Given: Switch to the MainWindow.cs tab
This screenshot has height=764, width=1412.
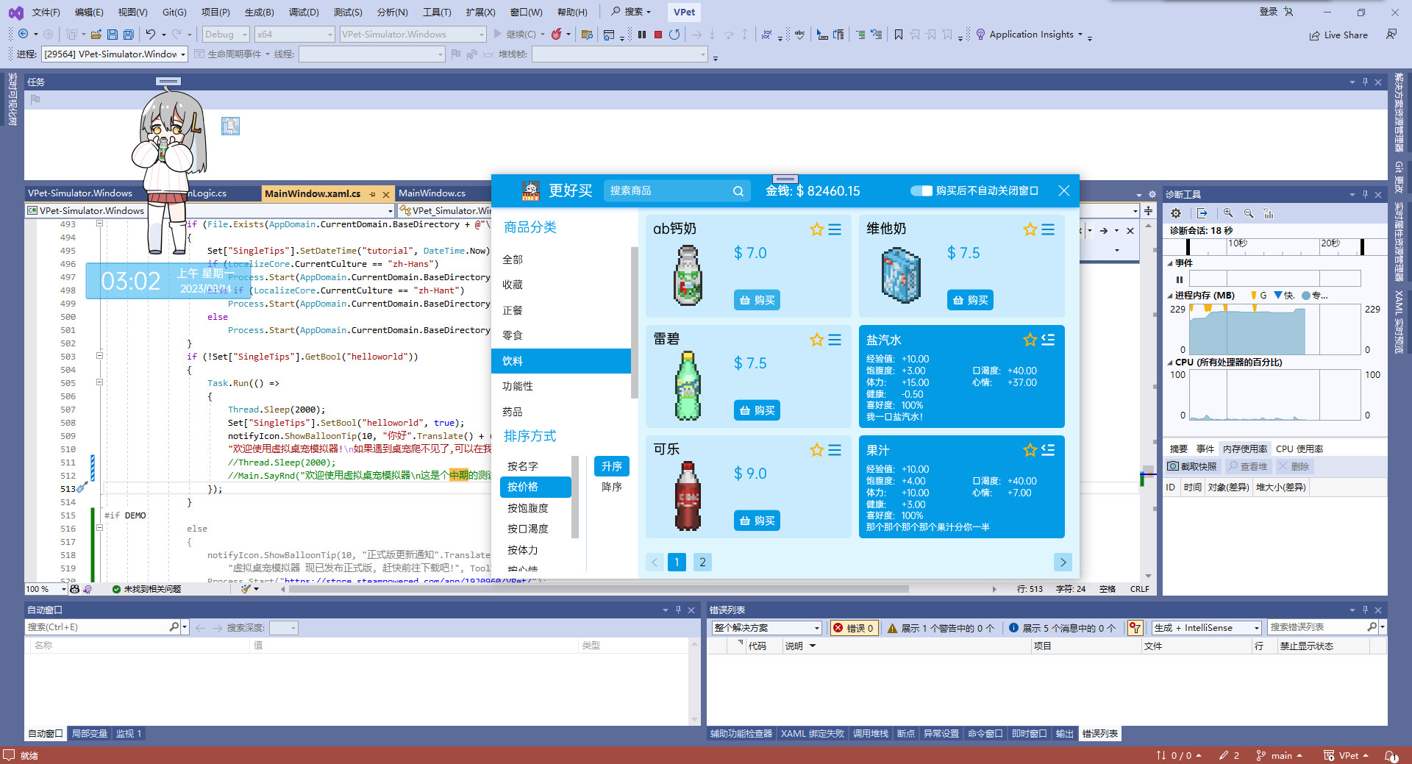Looking at the screenshot, I should (432, 193).
